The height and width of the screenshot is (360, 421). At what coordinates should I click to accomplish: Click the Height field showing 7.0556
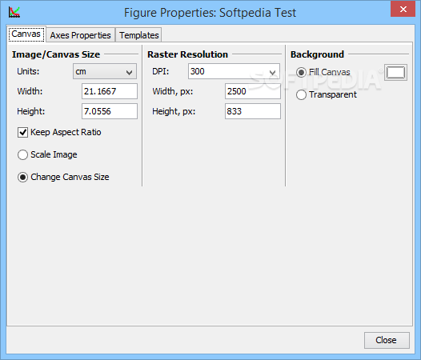pyautogui.click(x=110, y=111)
